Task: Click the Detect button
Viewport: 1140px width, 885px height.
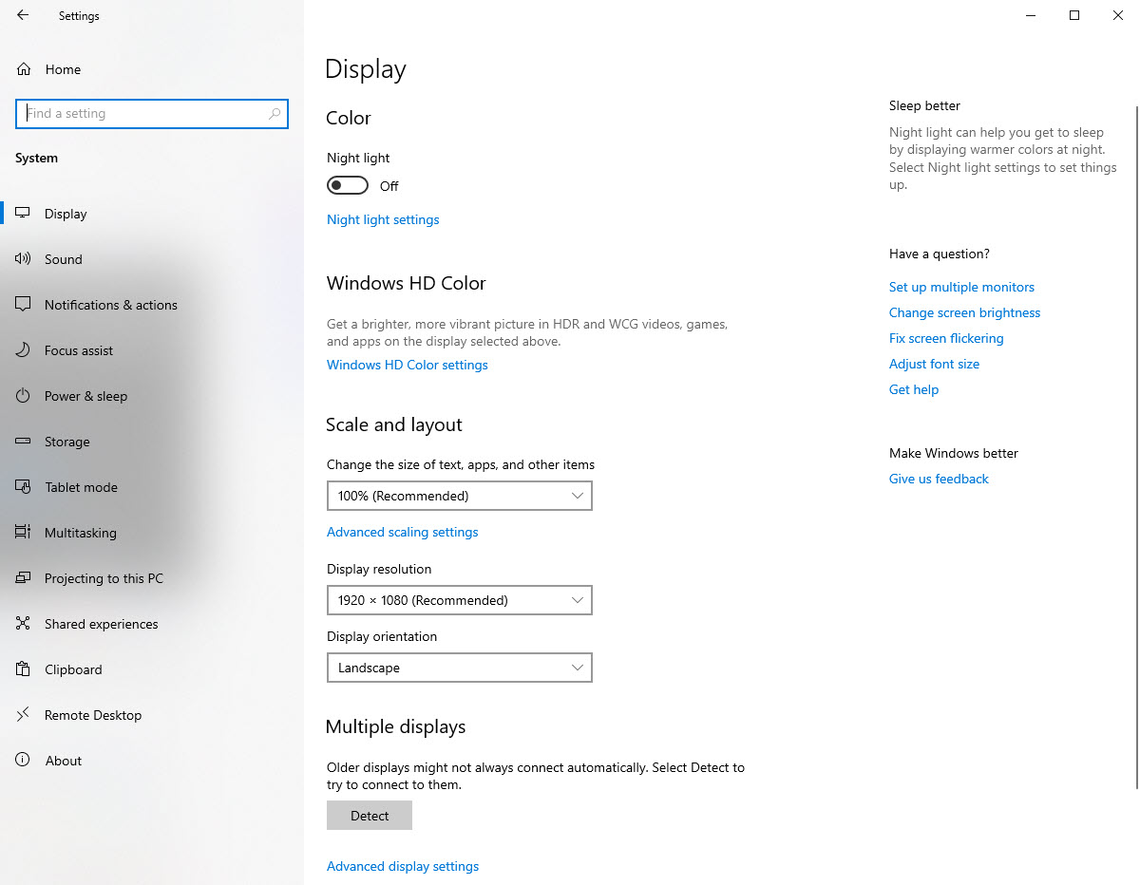Action: click(370, 816)
